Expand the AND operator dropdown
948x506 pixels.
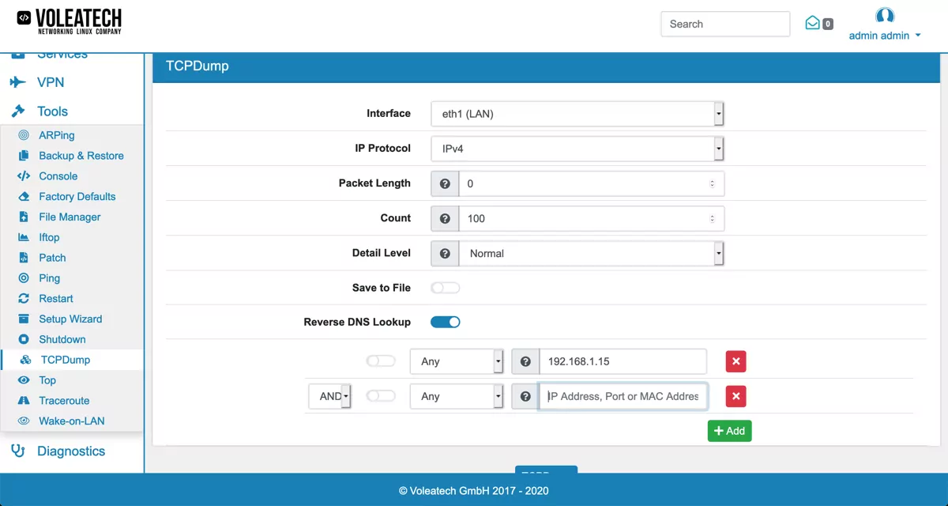pos(329,396)
